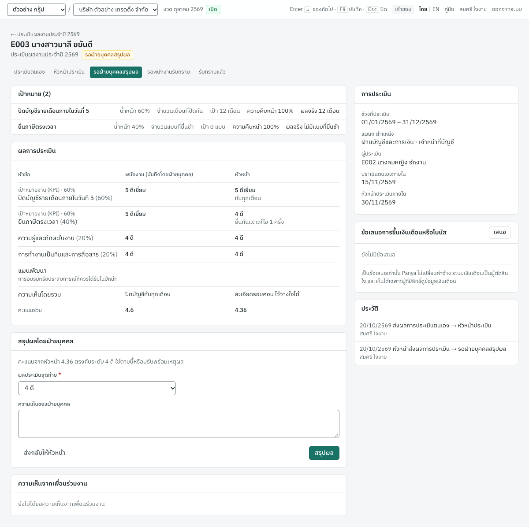The image size is (529, 527).
Task: Click the เปิด period status badge
Action: point(213,9)
